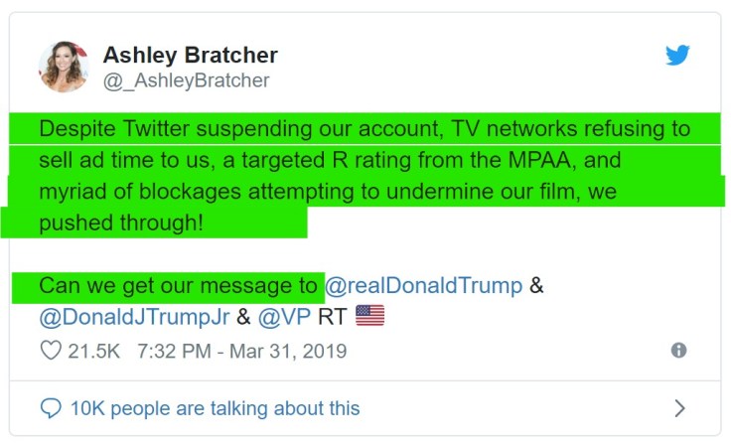Image resolution: width=731 pixels, height=445 pixels.
Task: Click the "pushed through!" text line
Action: [121, 223]
